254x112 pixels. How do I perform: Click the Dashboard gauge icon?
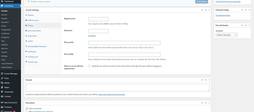pos(2,1)
